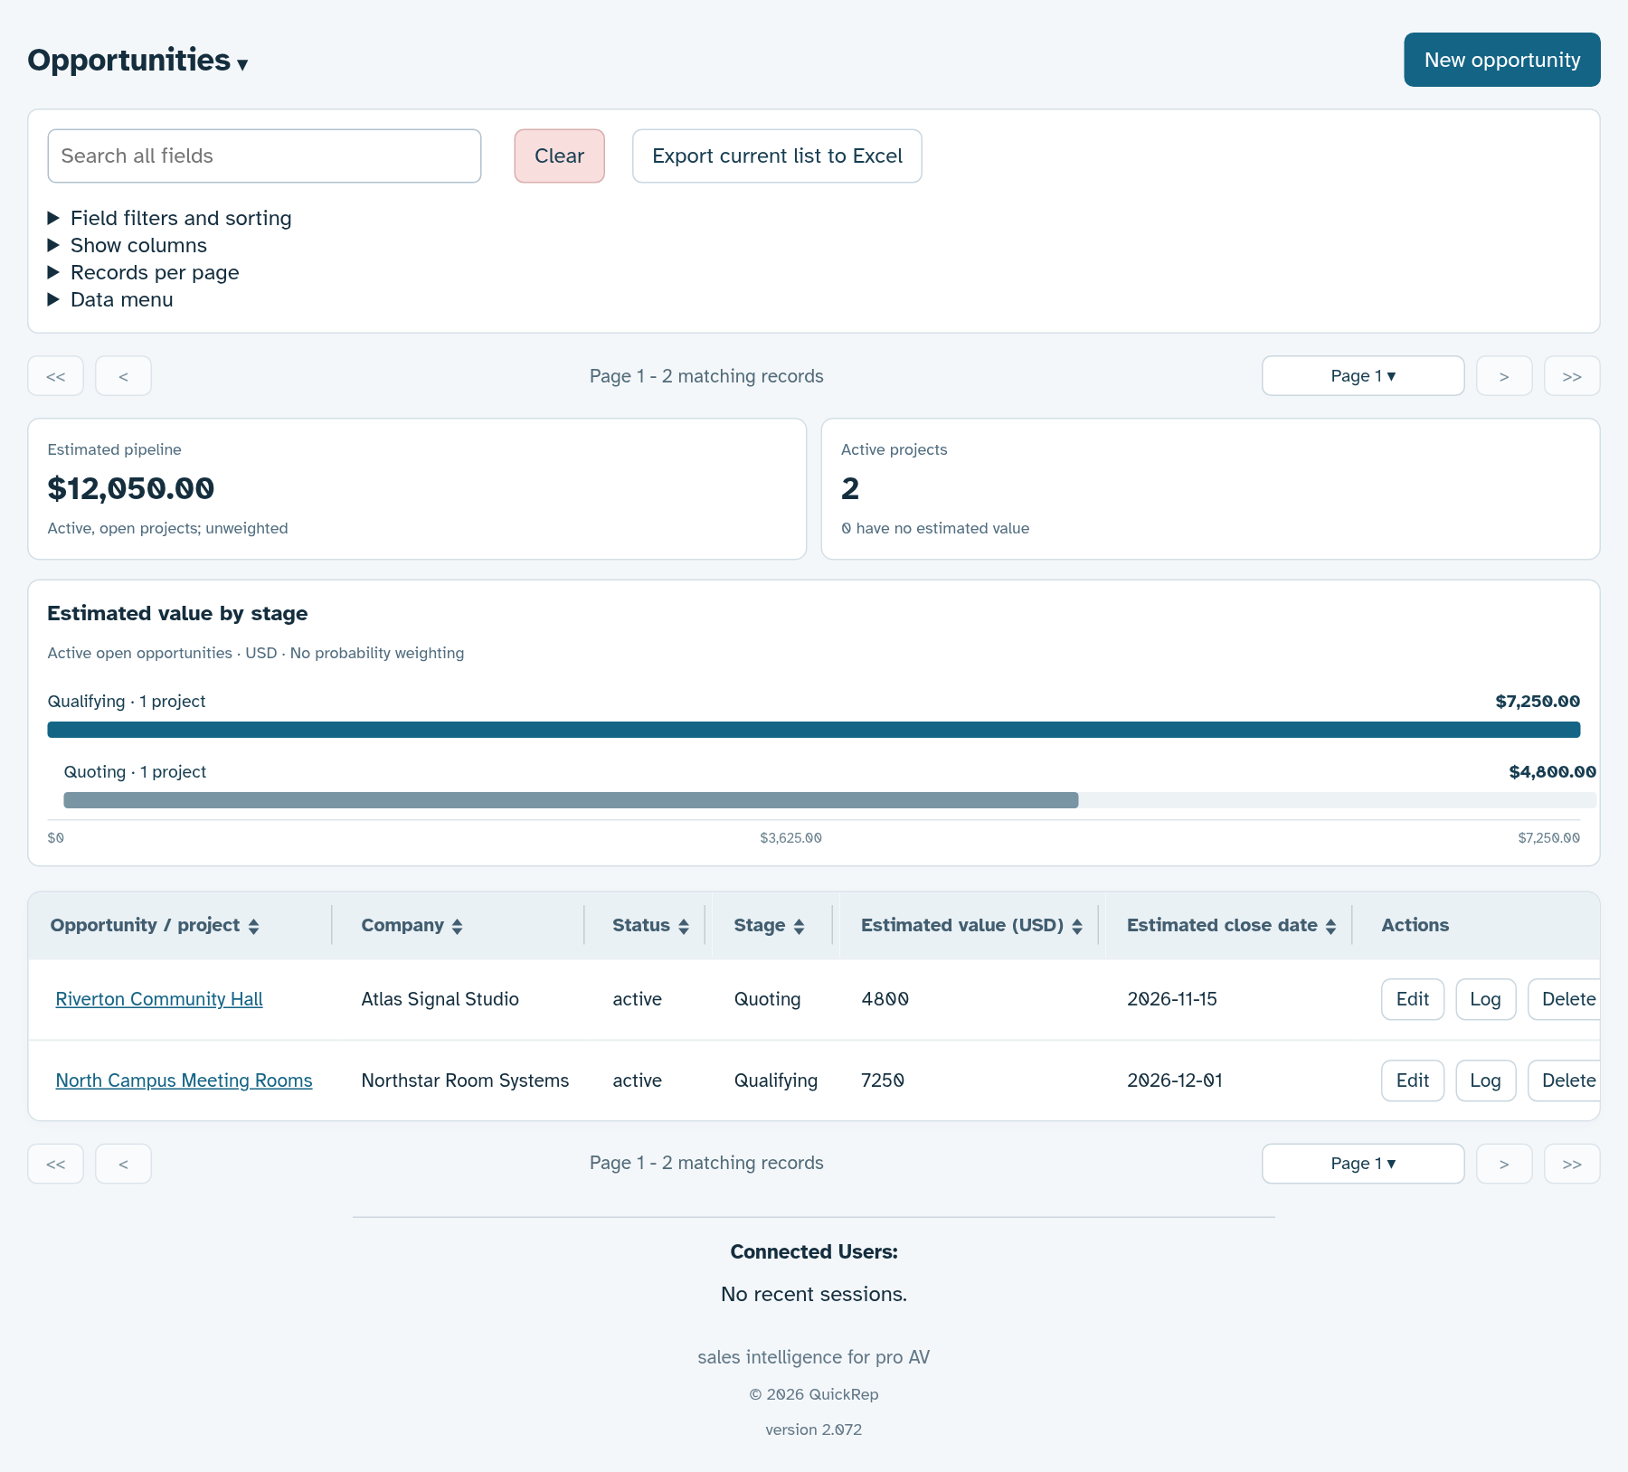
Task: Click the Active projects count 2
Action: click(x=850, y=489)
